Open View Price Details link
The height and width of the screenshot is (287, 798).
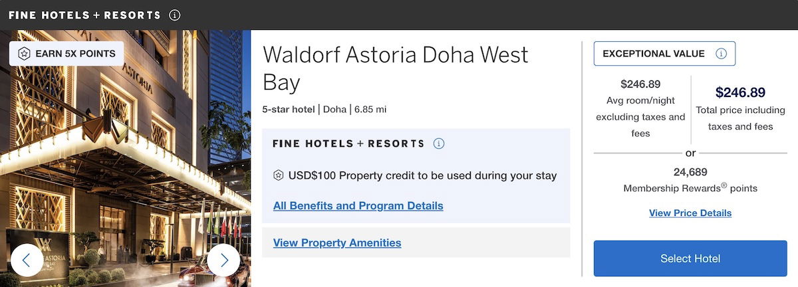coord(690,213)
